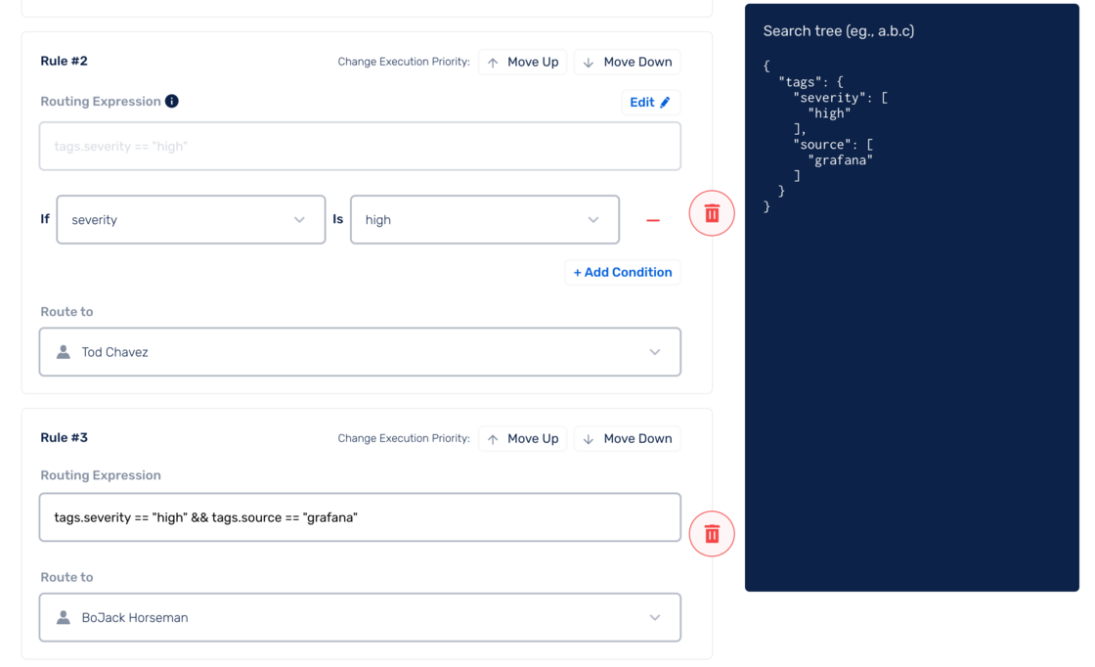Click the Rule #3 heading

(65, 438)
